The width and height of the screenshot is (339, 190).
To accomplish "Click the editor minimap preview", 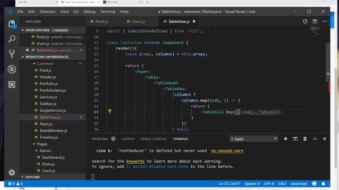I will pyautogui.click(x=317, y=32).
